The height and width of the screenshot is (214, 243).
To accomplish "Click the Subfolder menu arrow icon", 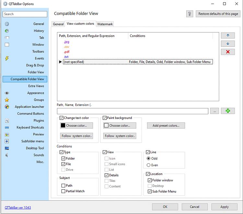I will [x=7, y=141].
